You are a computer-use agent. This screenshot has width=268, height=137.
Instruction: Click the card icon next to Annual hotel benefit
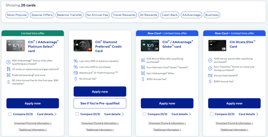pos(210,76)
